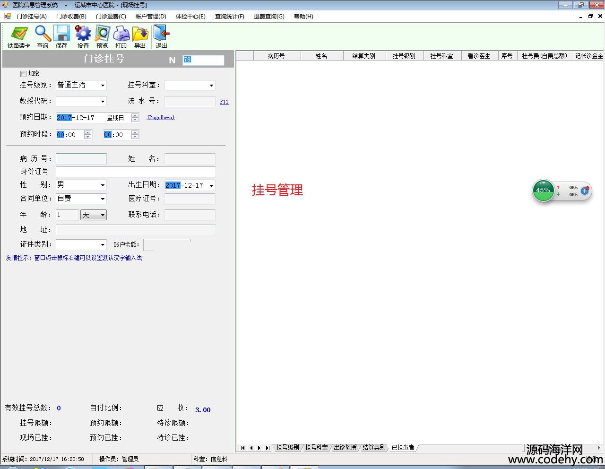Switch to the 挂号科室 bottom tab
Screen dimensions: 605x469
click(316, 447)
